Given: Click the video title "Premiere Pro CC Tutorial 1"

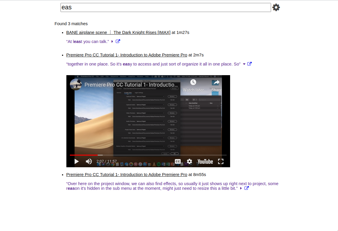Looking at the screenshot, I should point(131,85).
